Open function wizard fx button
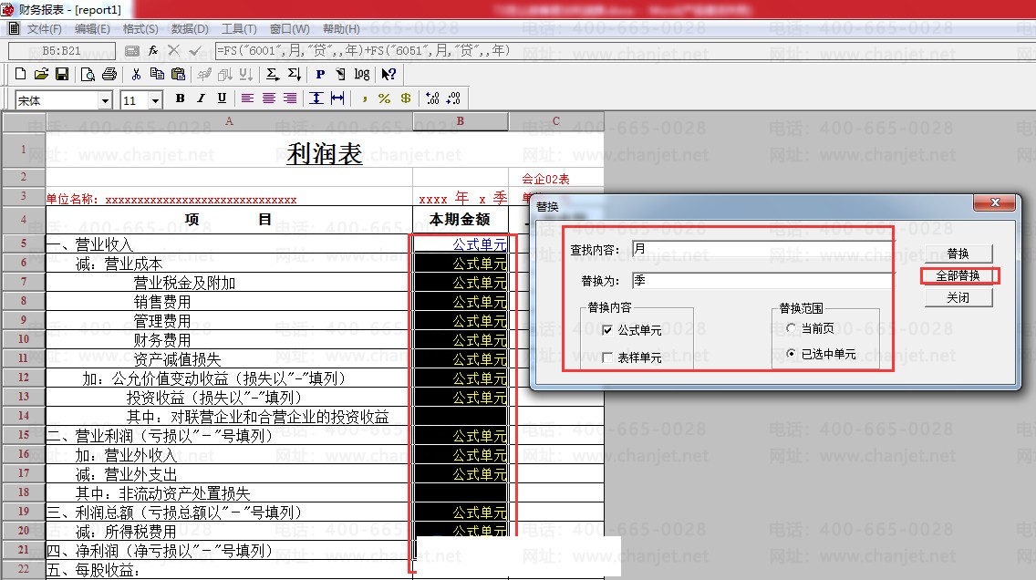 point(153,51)
